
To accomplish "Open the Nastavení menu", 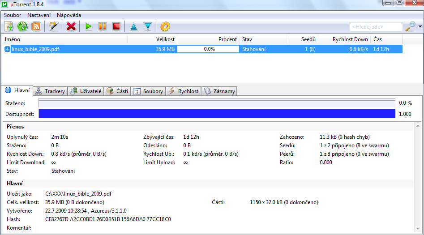I will [39, 15].
